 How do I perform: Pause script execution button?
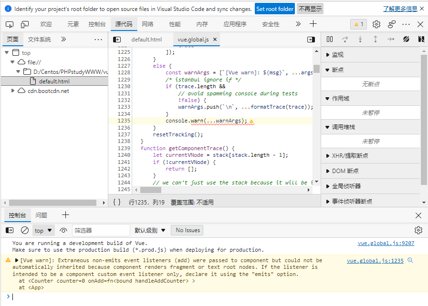click(x=330, y=39)
